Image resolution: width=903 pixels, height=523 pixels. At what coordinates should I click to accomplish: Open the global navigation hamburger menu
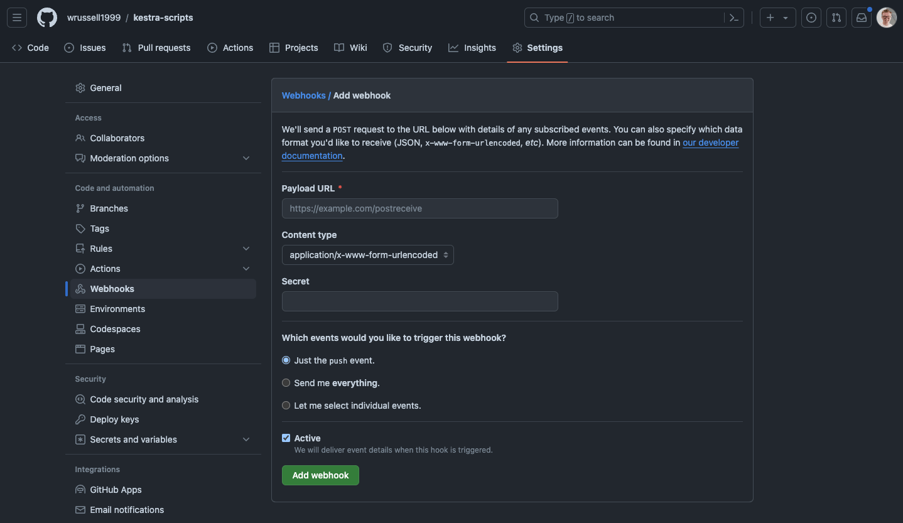click(17, 17)
